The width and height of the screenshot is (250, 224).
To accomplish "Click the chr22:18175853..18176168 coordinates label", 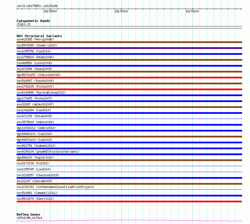I will pyautogui.click(x=37, y=6).
